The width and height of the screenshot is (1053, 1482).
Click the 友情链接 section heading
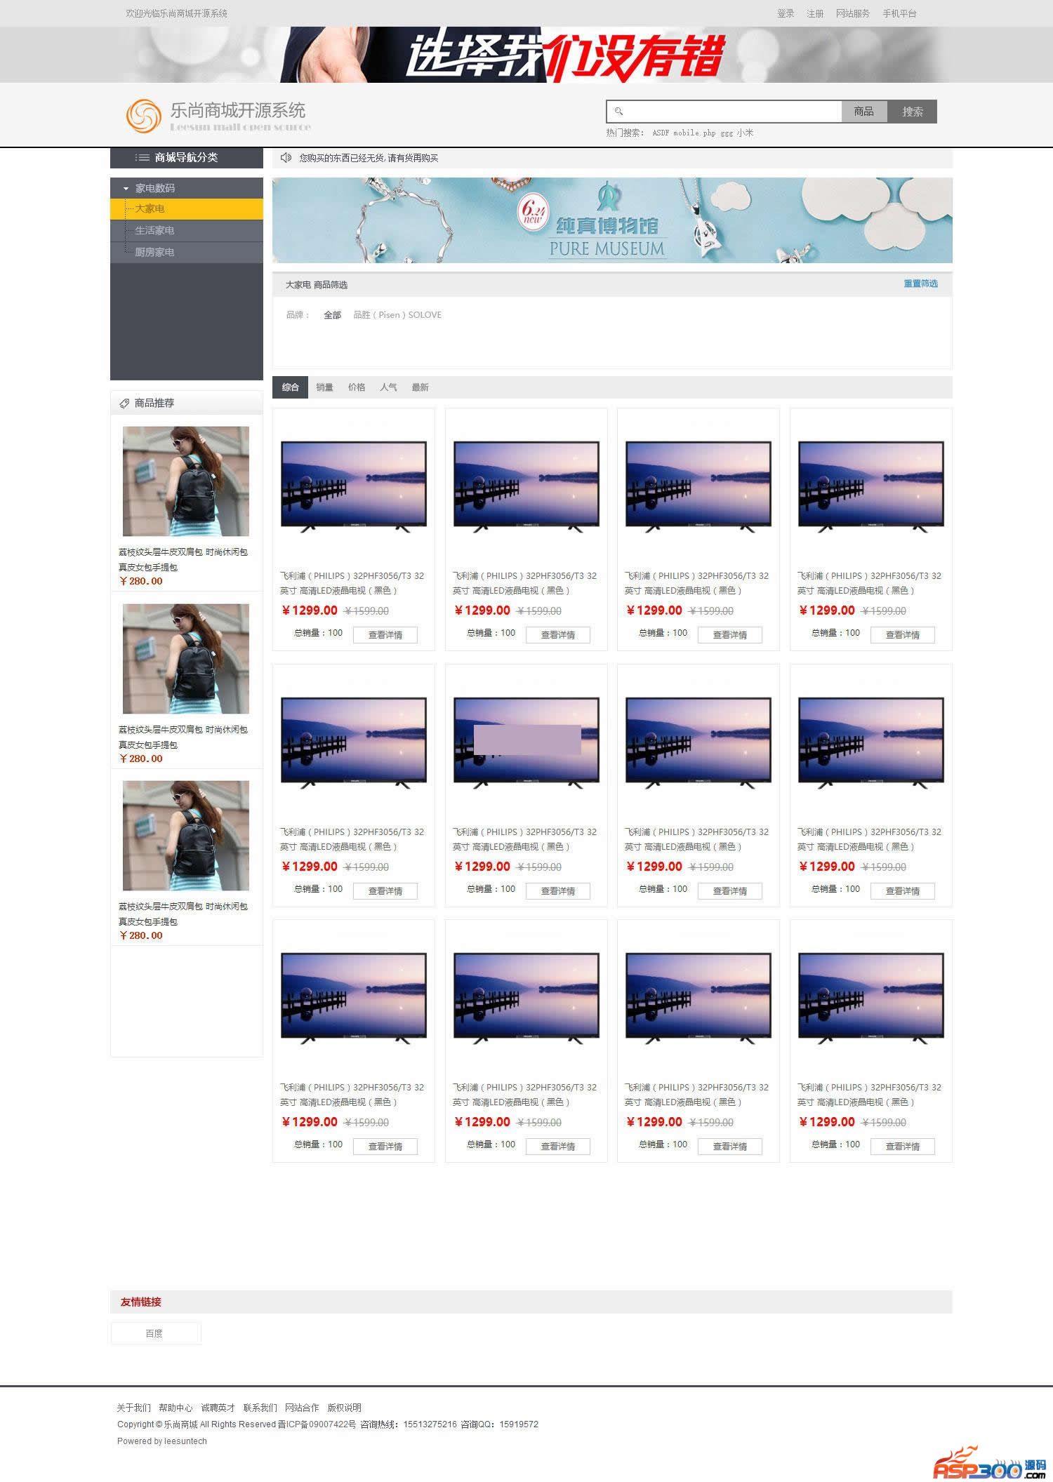tap(141, 1302)
